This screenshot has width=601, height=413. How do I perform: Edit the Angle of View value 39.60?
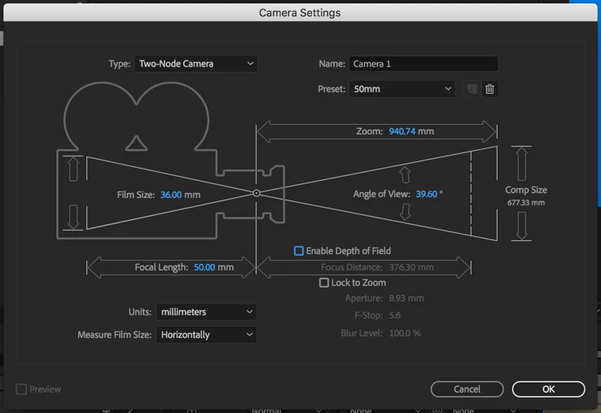click(x=426, y=194)
